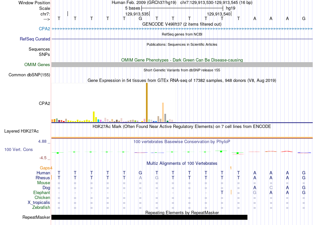
Task: Click the 5 bases scale bar label
Action: tap(132, 8)
